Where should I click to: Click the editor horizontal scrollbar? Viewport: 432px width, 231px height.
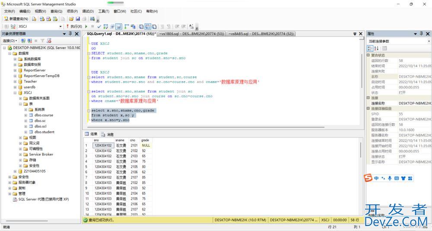[x=206, y=127]
